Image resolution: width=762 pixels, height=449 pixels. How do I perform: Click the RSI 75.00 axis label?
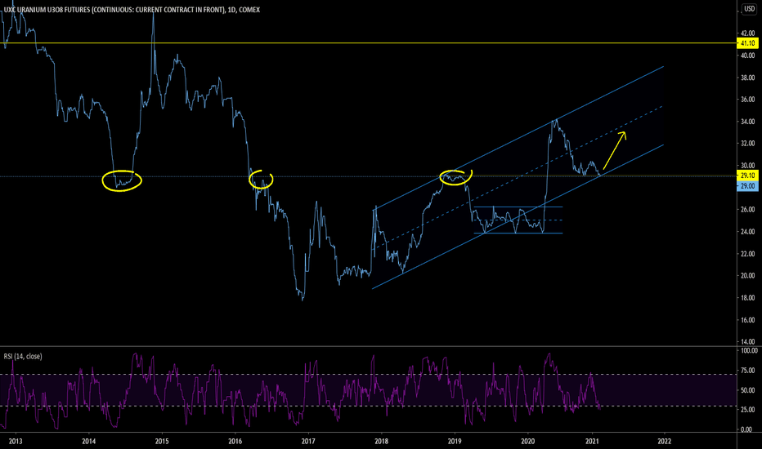(x=748, y=371)
